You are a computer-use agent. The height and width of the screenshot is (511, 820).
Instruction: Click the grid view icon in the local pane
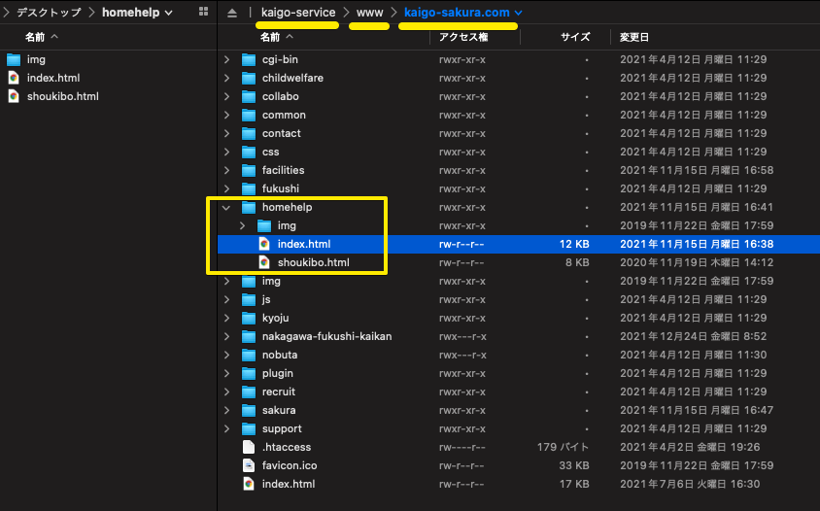(202, 13)
